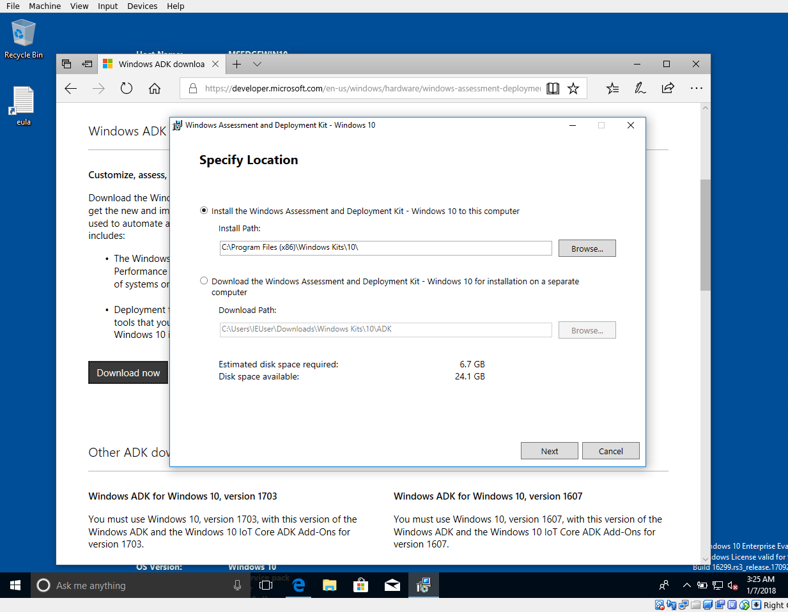Click Download now button on Edge page
This screenshot has width=788, height=612.
pos(128,372)
